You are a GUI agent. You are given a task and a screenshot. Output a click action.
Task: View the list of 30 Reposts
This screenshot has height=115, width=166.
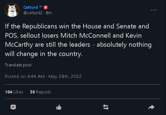(40, 92)
